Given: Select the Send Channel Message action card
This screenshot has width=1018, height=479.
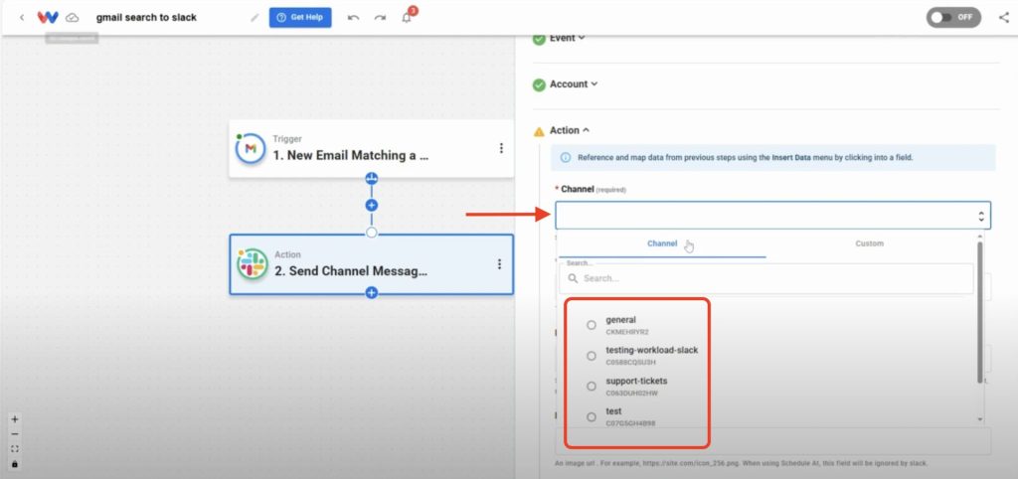Looking at the screenshot, I should [371, 264].
